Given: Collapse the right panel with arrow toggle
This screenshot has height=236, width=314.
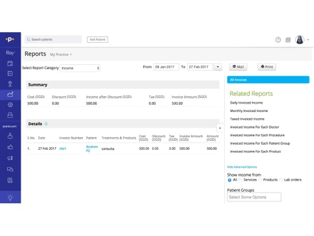Looking at the screenshot, I should [220, 128].
